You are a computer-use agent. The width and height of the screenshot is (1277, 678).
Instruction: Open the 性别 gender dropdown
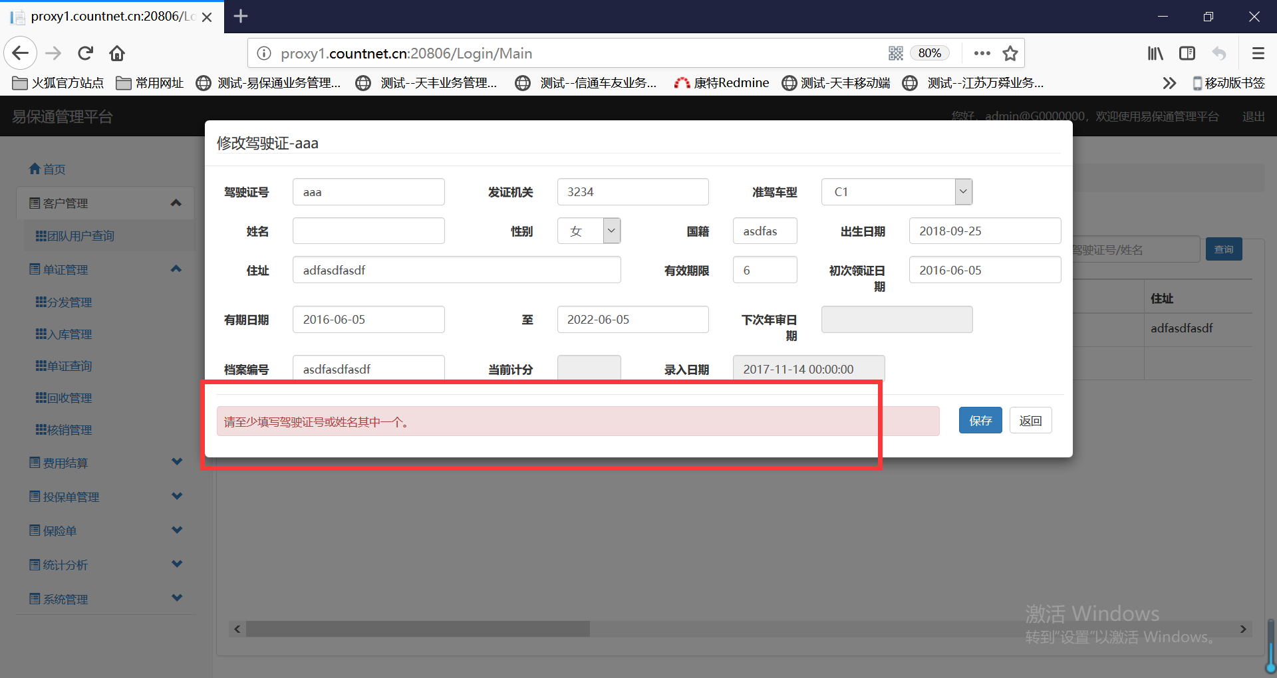coord(589,231)
